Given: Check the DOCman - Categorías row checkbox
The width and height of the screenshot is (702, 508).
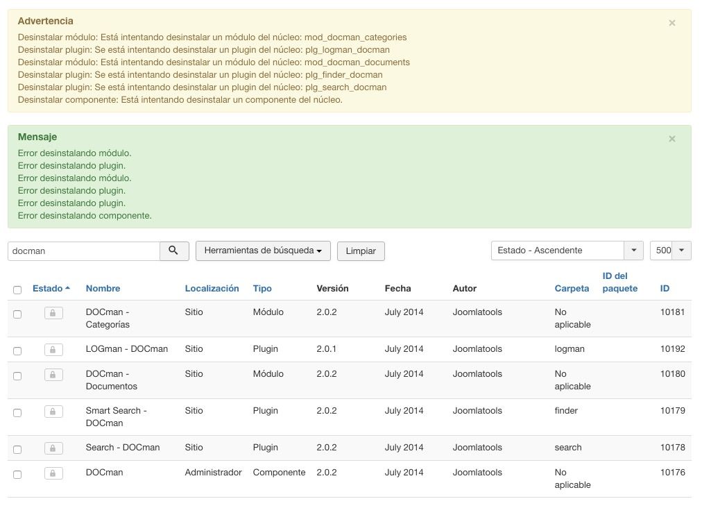Looking at the screenshot, I should (17, 314).
